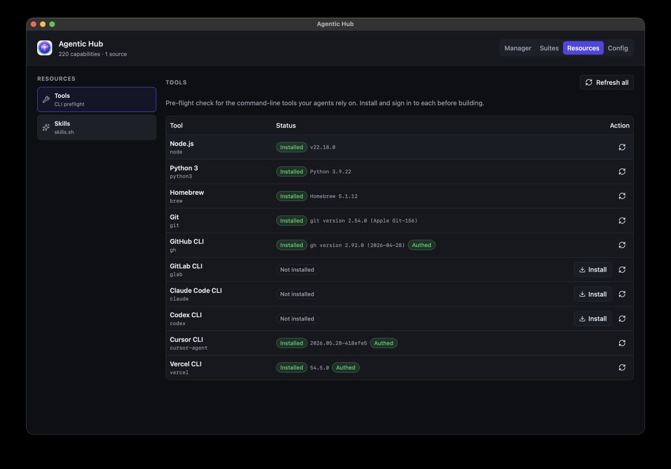The image size is (671, 469).
Task: Click the Installed badge for Git
Action: pos(291,220)
